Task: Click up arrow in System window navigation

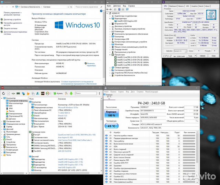Action: pos(13,7)
